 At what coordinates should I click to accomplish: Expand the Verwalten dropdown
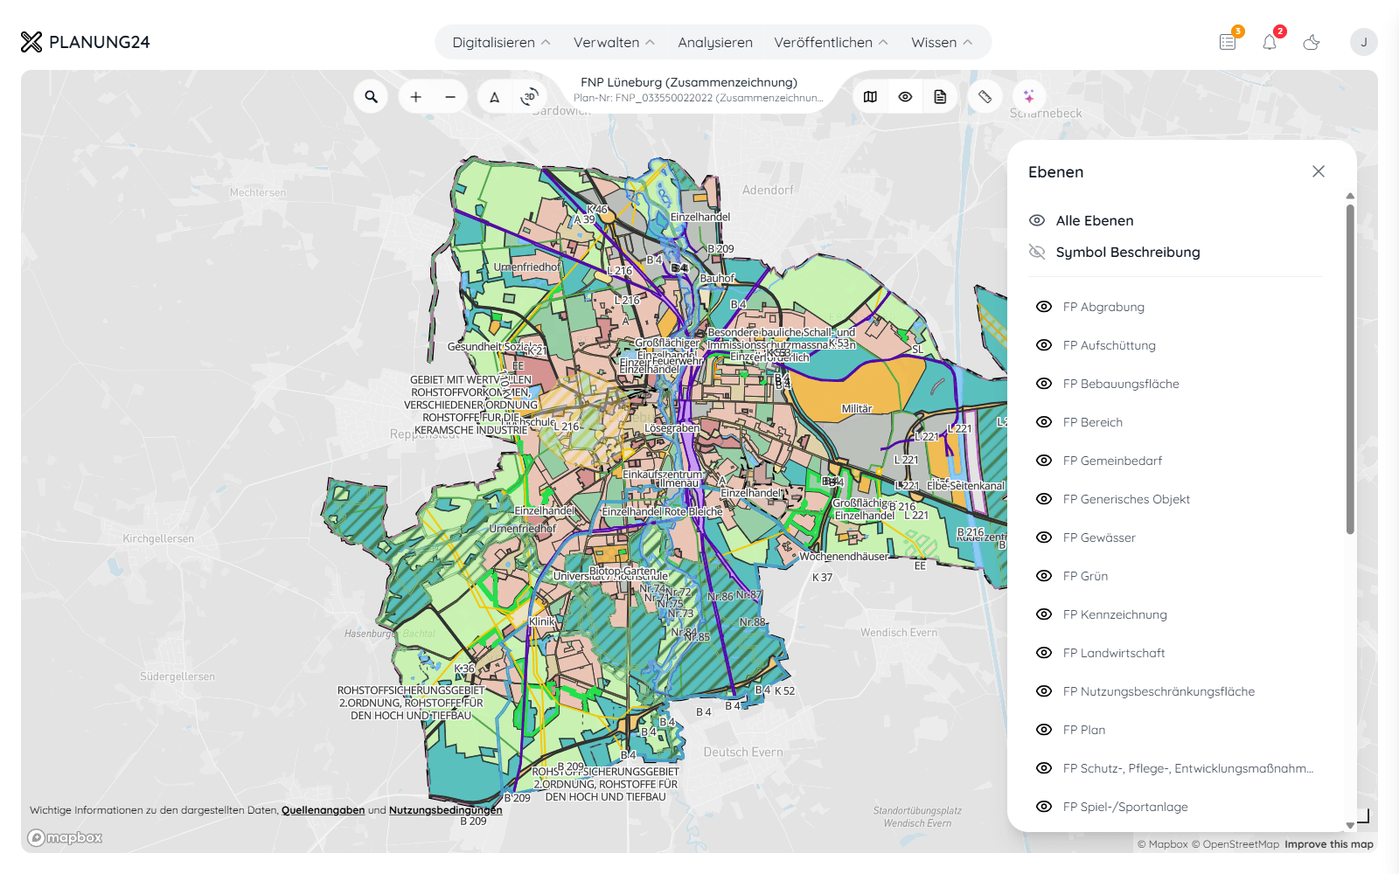[x=614, y=42]
